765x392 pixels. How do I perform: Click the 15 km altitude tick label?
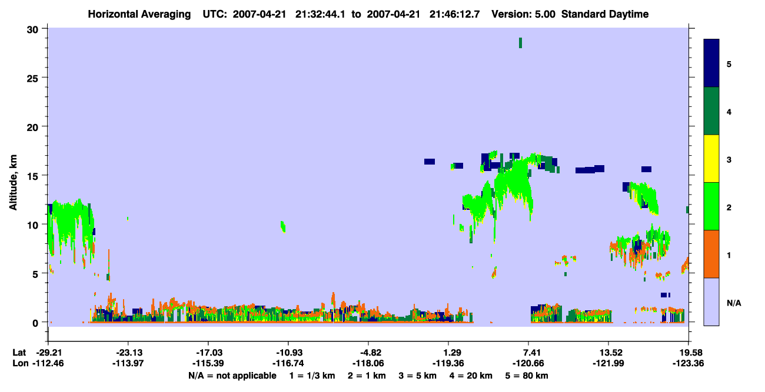coord(34,176)
